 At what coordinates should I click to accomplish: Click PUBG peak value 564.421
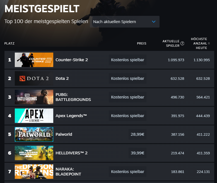[203, 97]
